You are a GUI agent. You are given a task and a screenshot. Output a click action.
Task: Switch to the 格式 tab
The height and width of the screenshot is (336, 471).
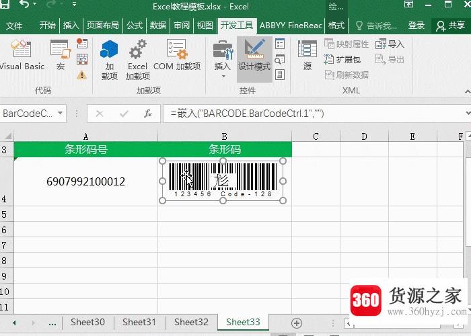(336, 26)
